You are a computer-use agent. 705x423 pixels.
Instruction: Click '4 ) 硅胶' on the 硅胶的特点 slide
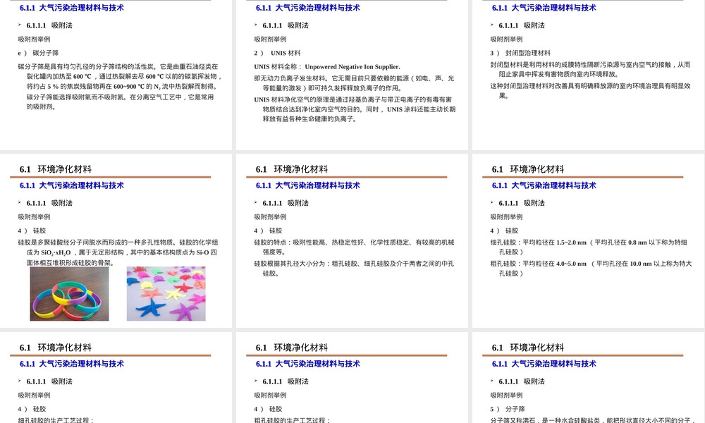tap(268, 231)
